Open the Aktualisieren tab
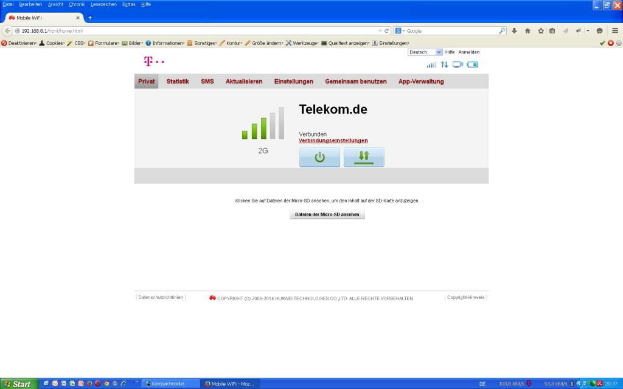 (x=244, y=81)
